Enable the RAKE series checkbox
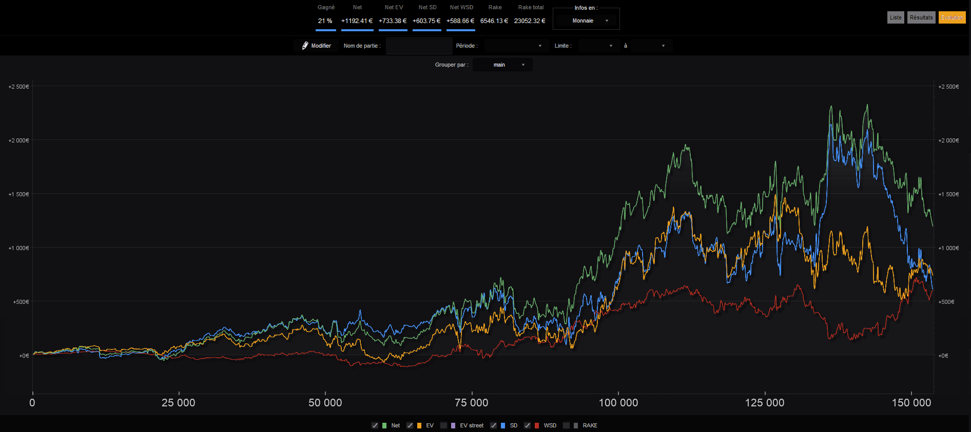 point(566,425)
